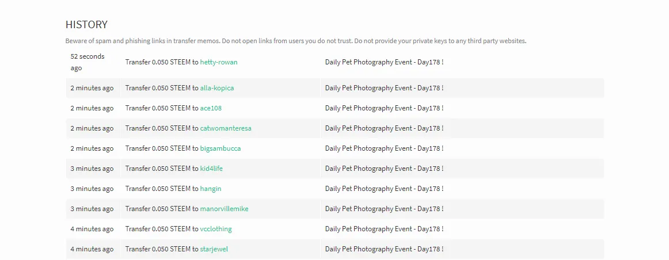Click the spam and phishing warning text
This screenshot has height=260, width=669.
pyautogui.click(x=296, y=41)
